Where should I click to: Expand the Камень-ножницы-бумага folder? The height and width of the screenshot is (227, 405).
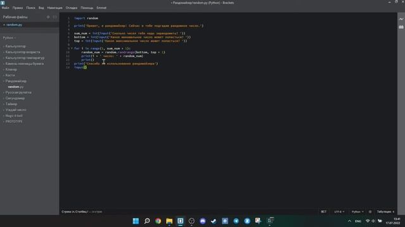(x=25, y=64)
